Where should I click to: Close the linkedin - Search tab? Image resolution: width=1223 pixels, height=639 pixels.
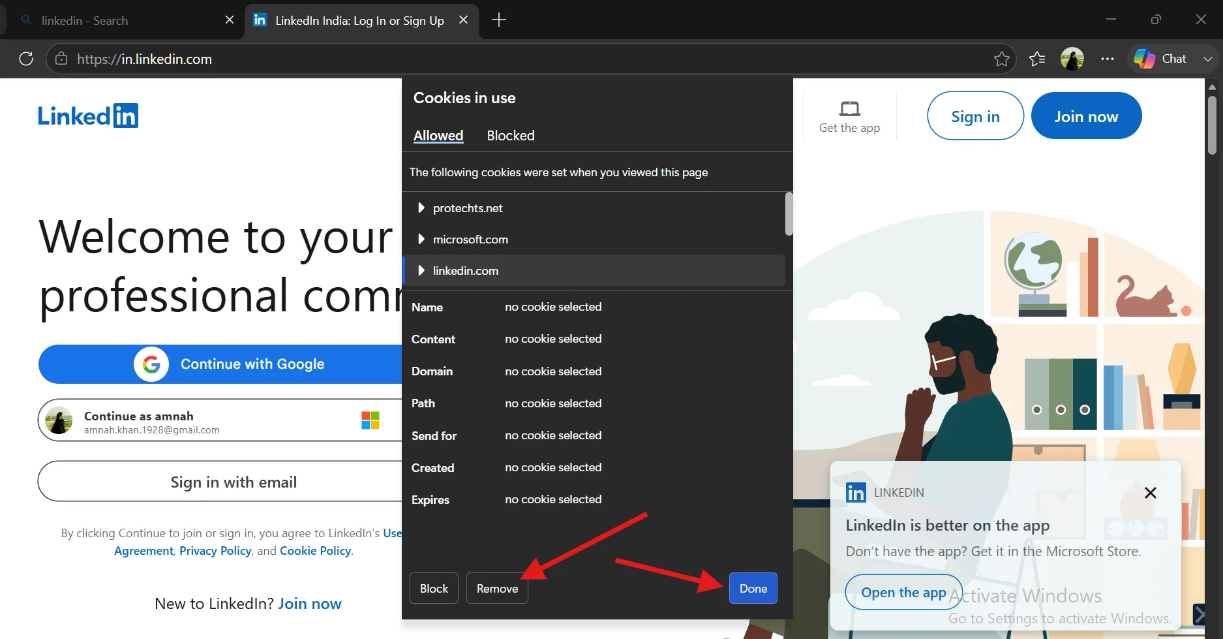click(230, 20)
